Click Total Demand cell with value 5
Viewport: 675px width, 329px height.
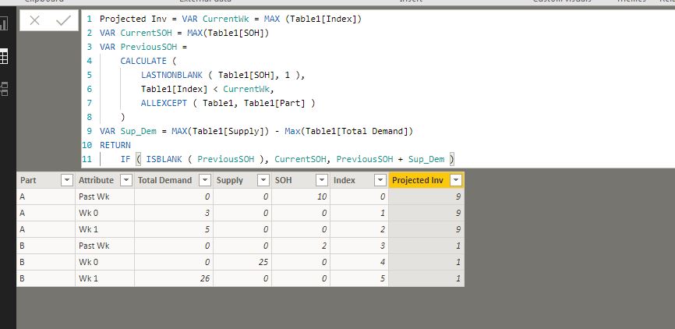(x=174, y=229)
